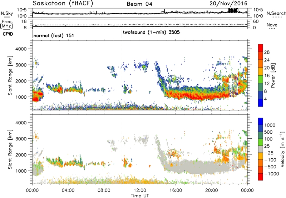
Task: Pick the red top segment of Power colorbar
Action: click(x=261, y=48)
